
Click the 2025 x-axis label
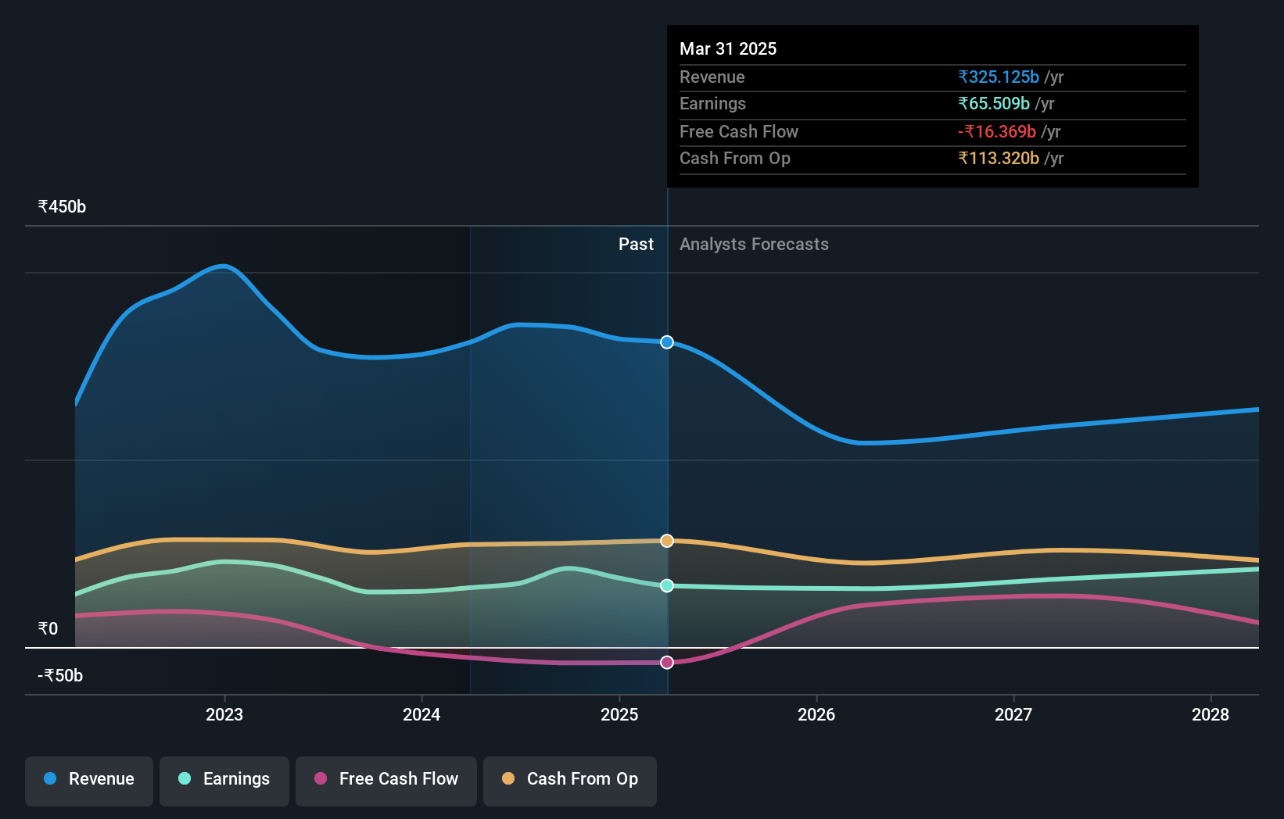click(619, 714)
